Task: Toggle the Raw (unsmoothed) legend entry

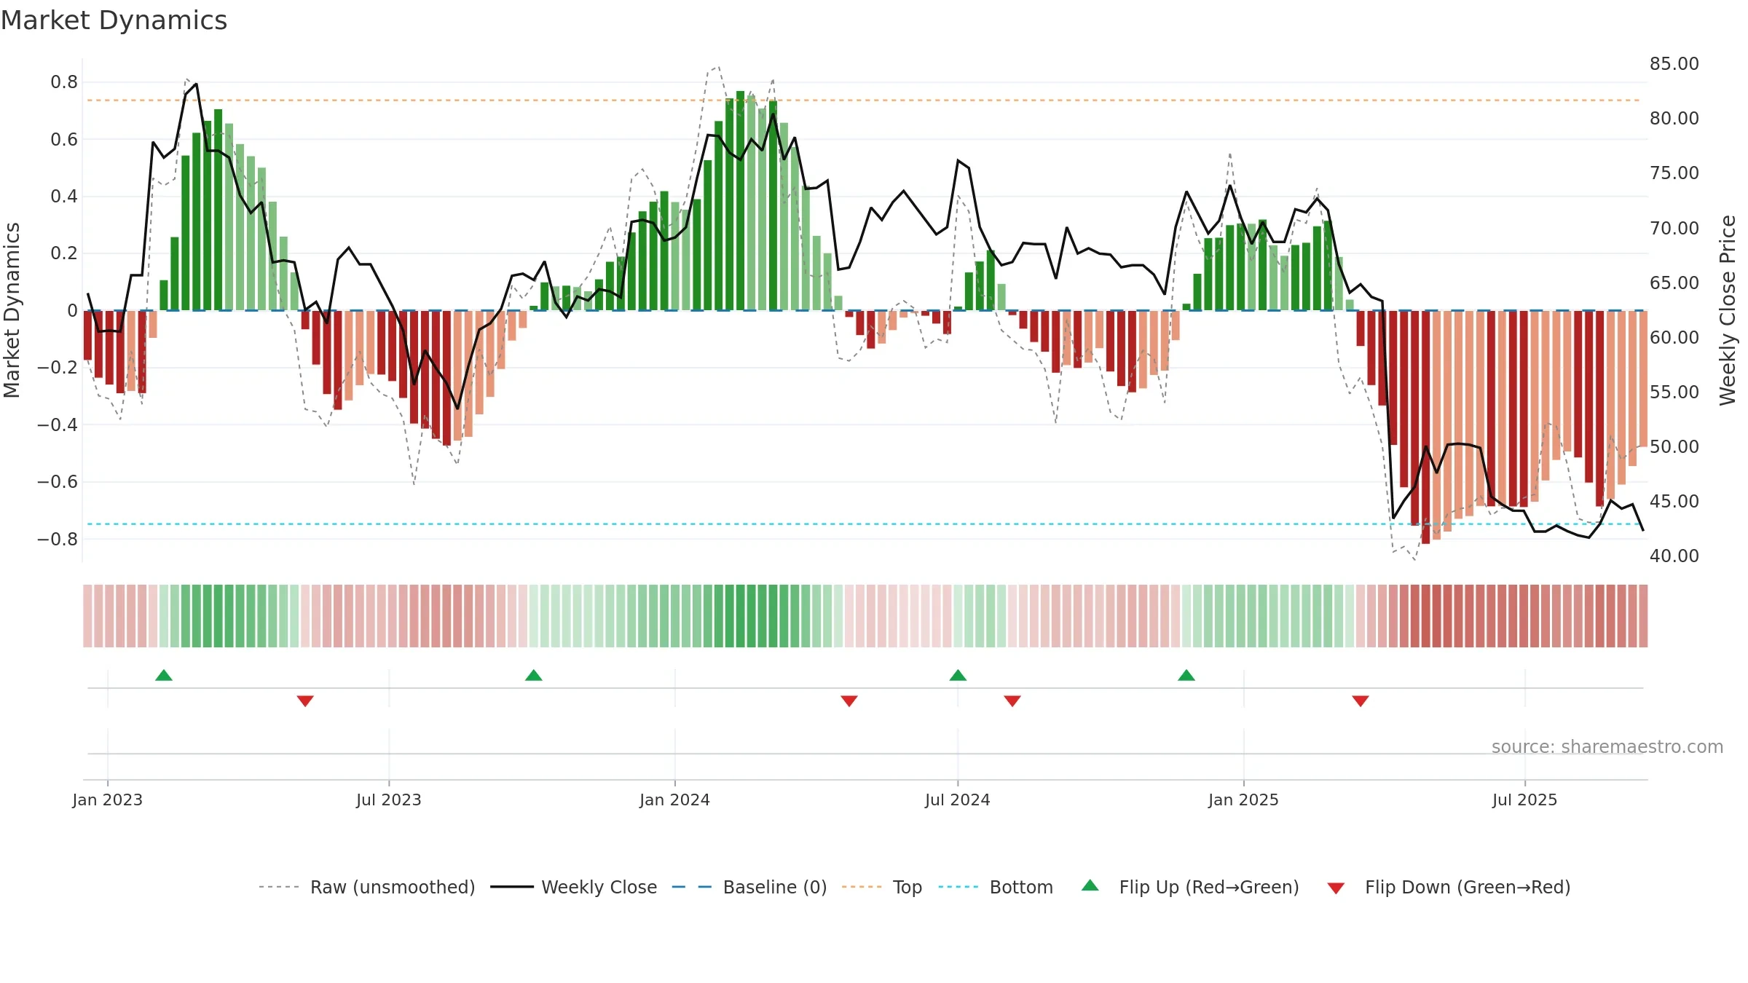Action: (367, 888)
